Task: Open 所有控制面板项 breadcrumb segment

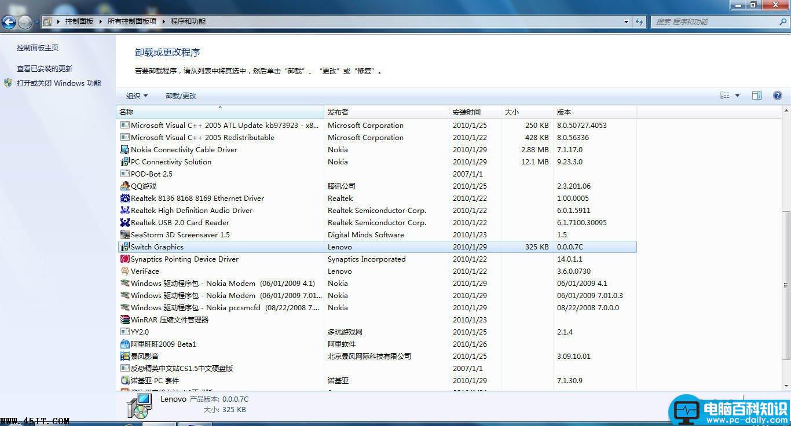Action: (x=132, y=21)
